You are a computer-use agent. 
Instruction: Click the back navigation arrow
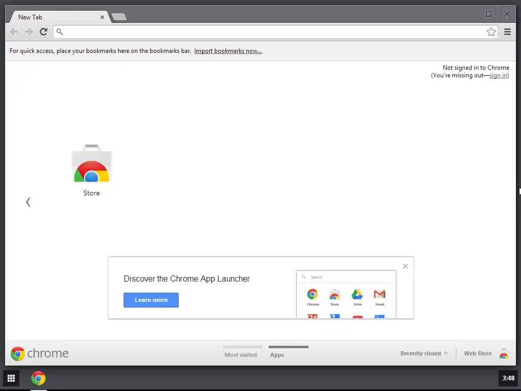14,32
